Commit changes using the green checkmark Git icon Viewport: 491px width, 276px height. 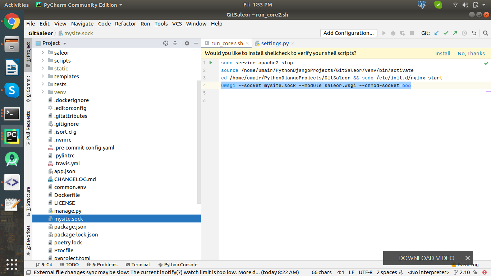tap(445, 33)
